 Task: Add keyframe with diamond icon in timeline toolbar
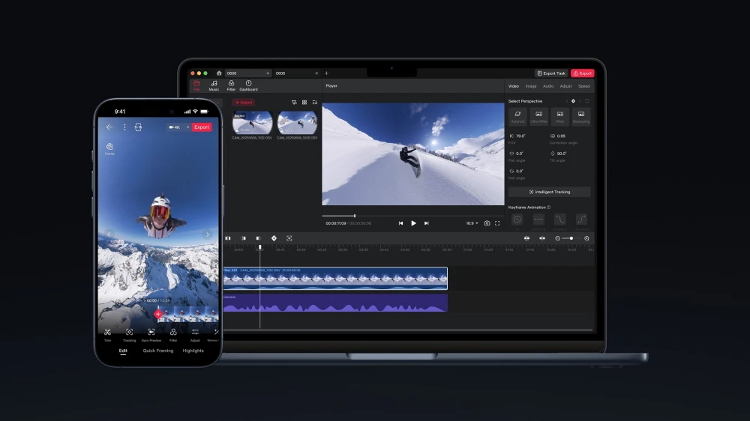click(274, 238)
